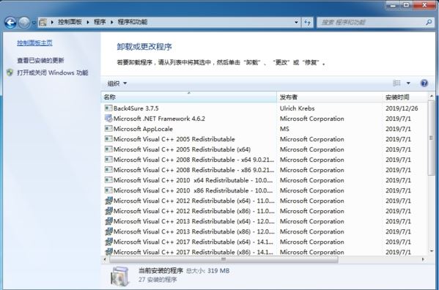The width and height of the screenshot is (439, 290).
Task: Select Visual C++ 2005 Redistributable (x64) icon
Action: (108, 149)
